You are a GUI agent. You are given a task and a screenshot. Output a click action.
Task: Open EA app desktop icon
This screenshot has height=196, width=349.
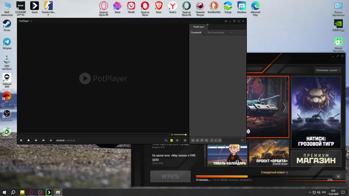[x=7, y=97]
